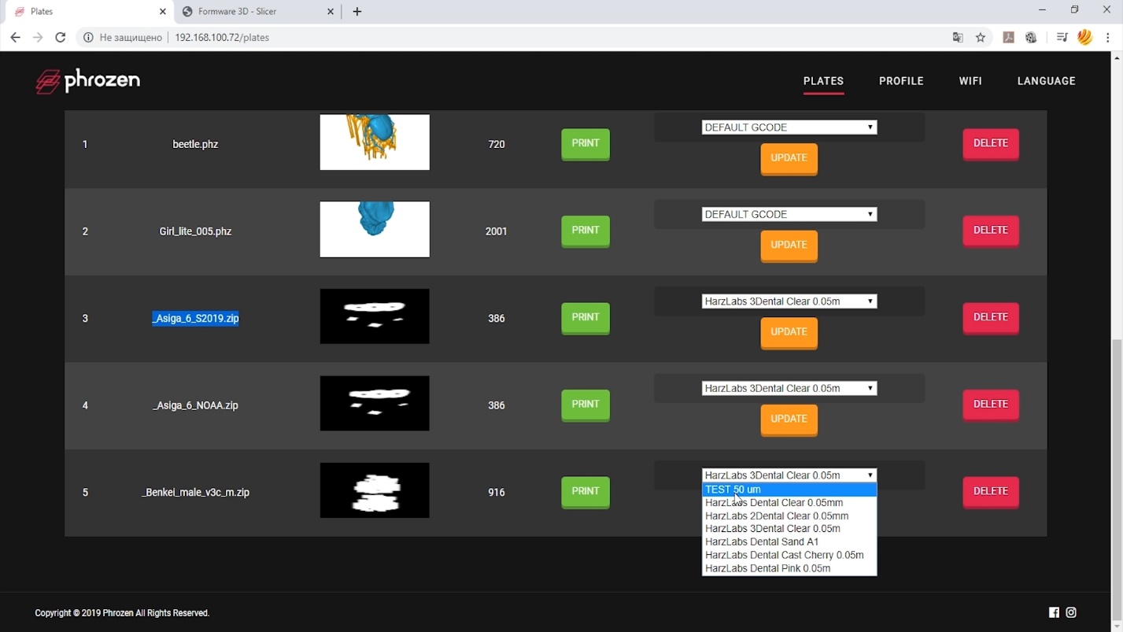Click the Girl_lite_005.phz preview thumbnail
Viewport: 1123px width, 632px height.
coord(375,230)
